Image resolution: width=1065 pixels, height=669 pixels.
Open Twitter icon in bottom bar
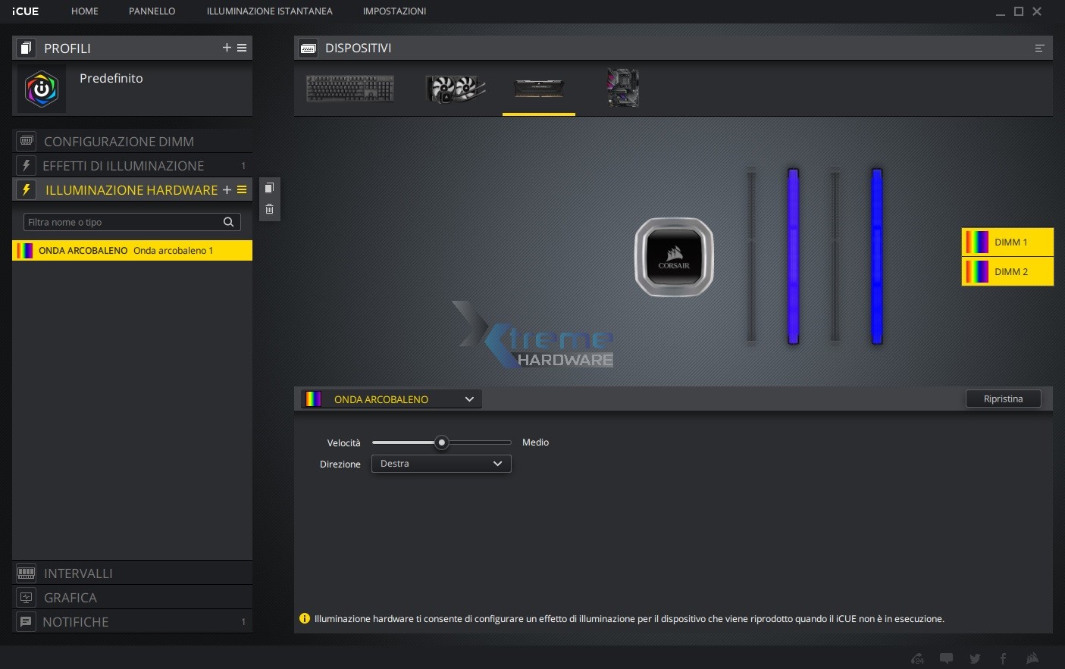[x=975, y=658]
